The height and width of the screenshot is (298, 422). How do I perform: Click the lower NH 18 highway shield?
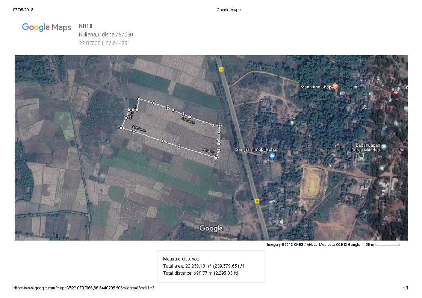[257, 201]
